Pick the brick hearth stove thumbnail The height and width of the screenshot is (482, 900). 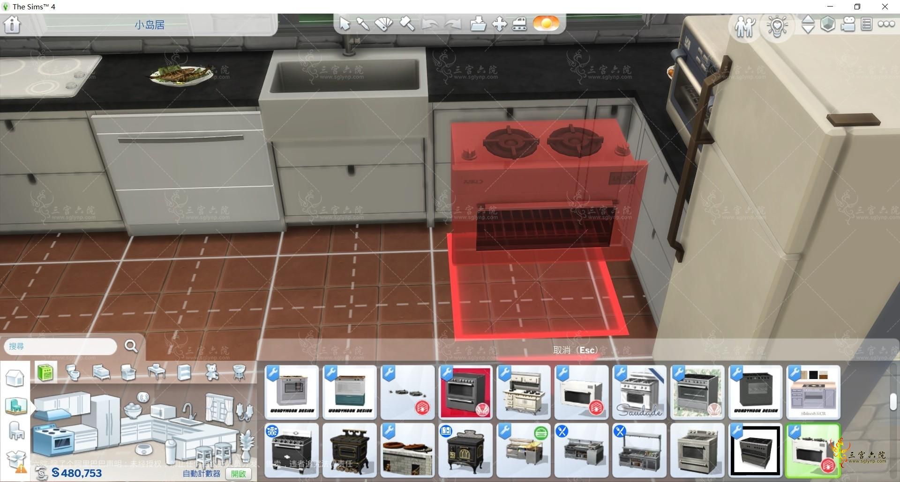coord(408,450)
